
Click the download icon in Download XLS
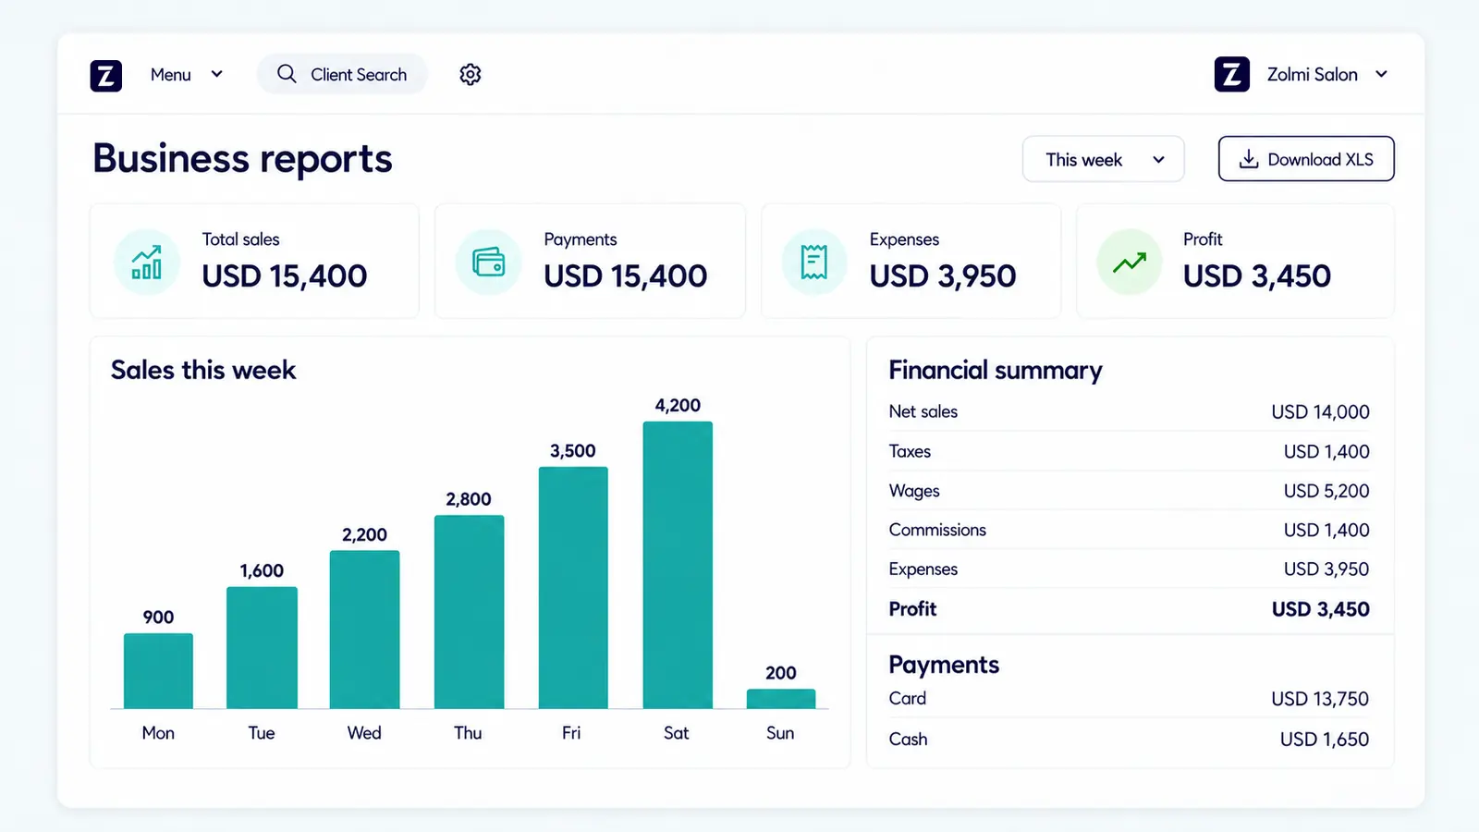1249,159
